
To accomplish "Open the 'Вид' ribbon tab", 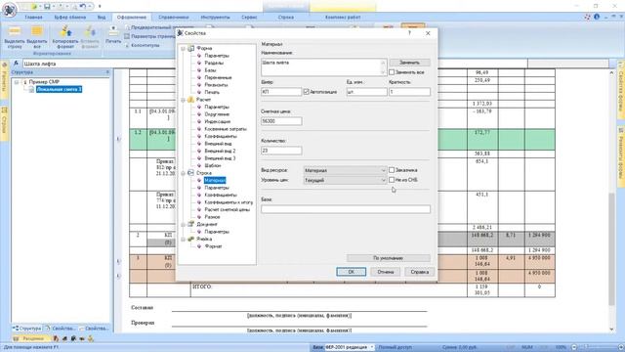I will pyautogui.click(x=102, y=18).
